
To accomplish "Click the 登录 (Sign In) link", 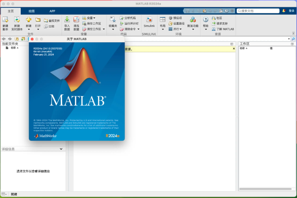I will pos(291,10).
